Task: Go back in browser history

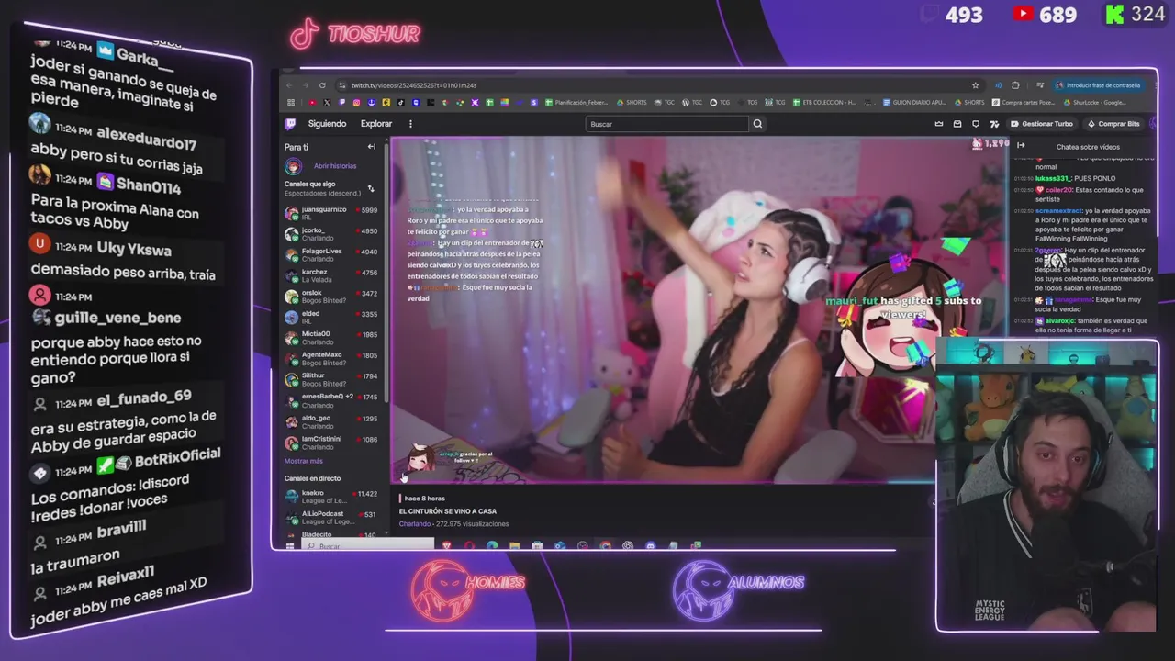Action: click(x=289, y=85)
